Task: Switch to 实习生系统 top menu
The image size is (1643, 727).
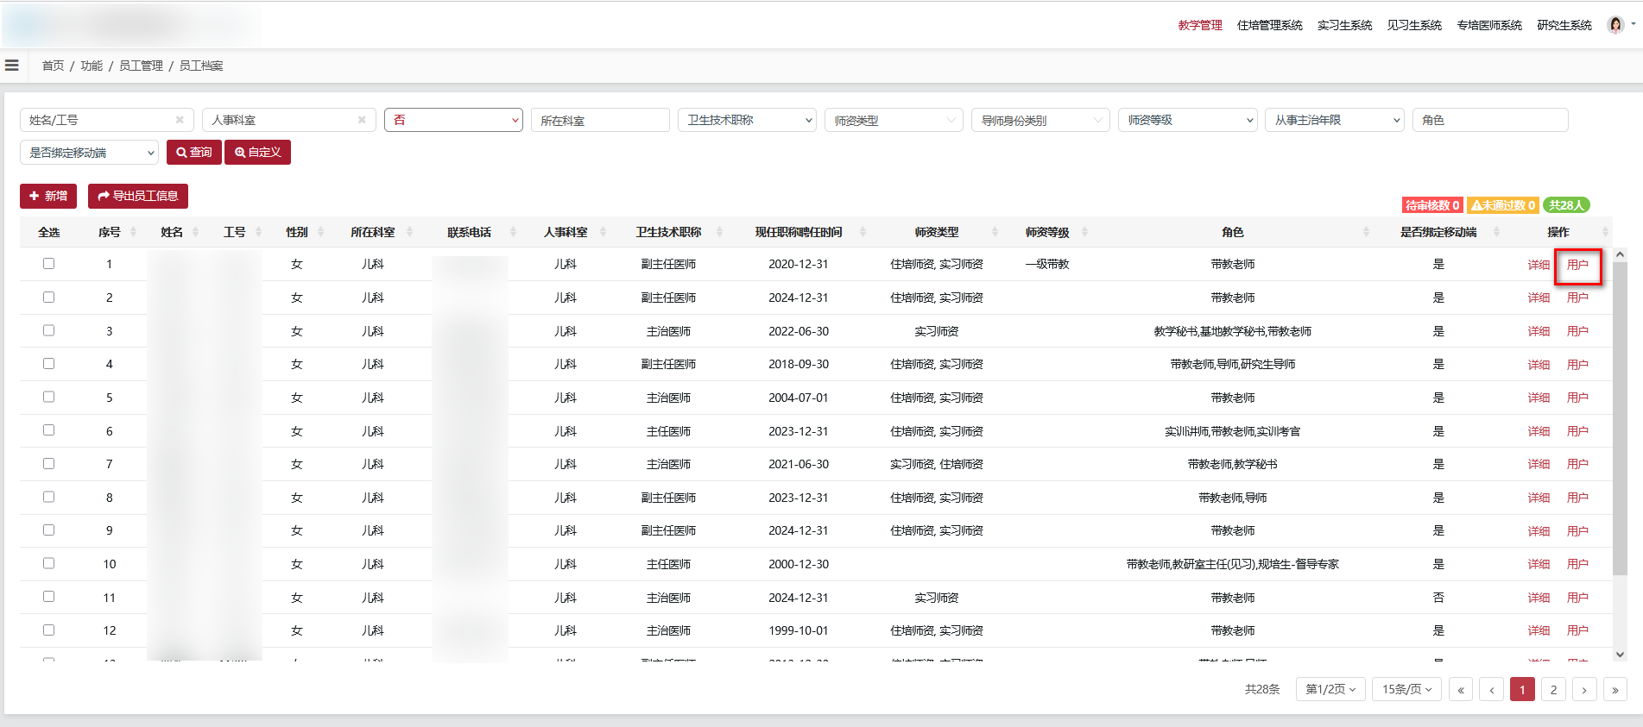Action: tap(1344, 25)
